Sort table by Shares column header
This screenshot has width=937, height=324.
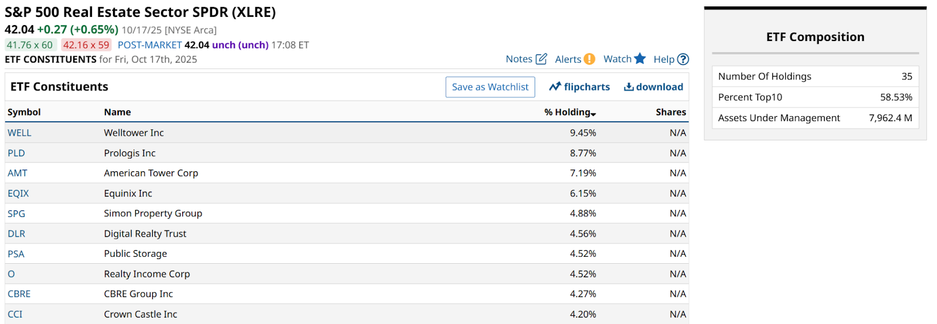coord(671,112)
